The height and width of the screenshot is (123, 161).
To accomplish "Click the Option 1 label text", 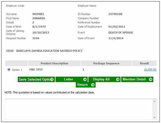I will (17, 70).
